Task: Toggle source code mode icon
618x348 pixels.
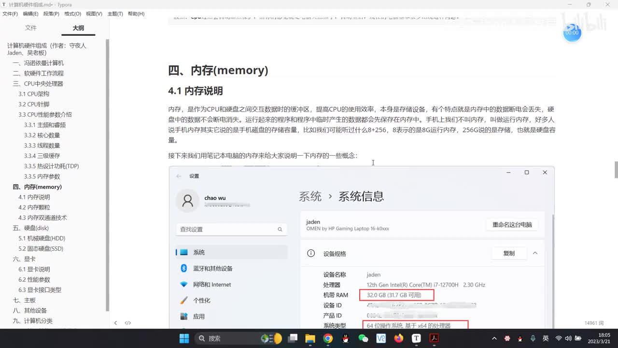Action: pyautogui.click(x=128, y=323)
